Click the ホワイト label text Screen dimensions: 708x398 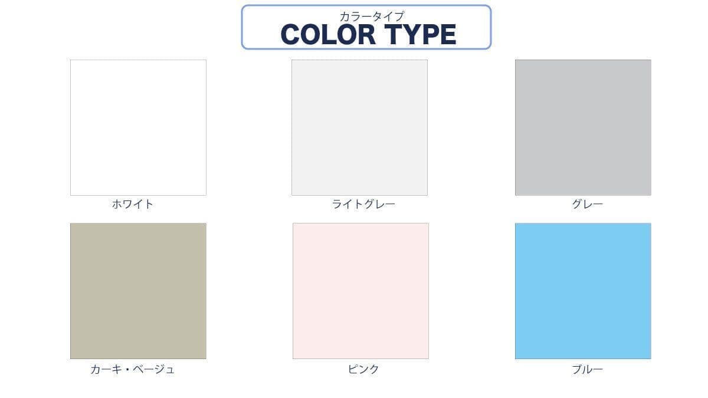coord(133,205)
